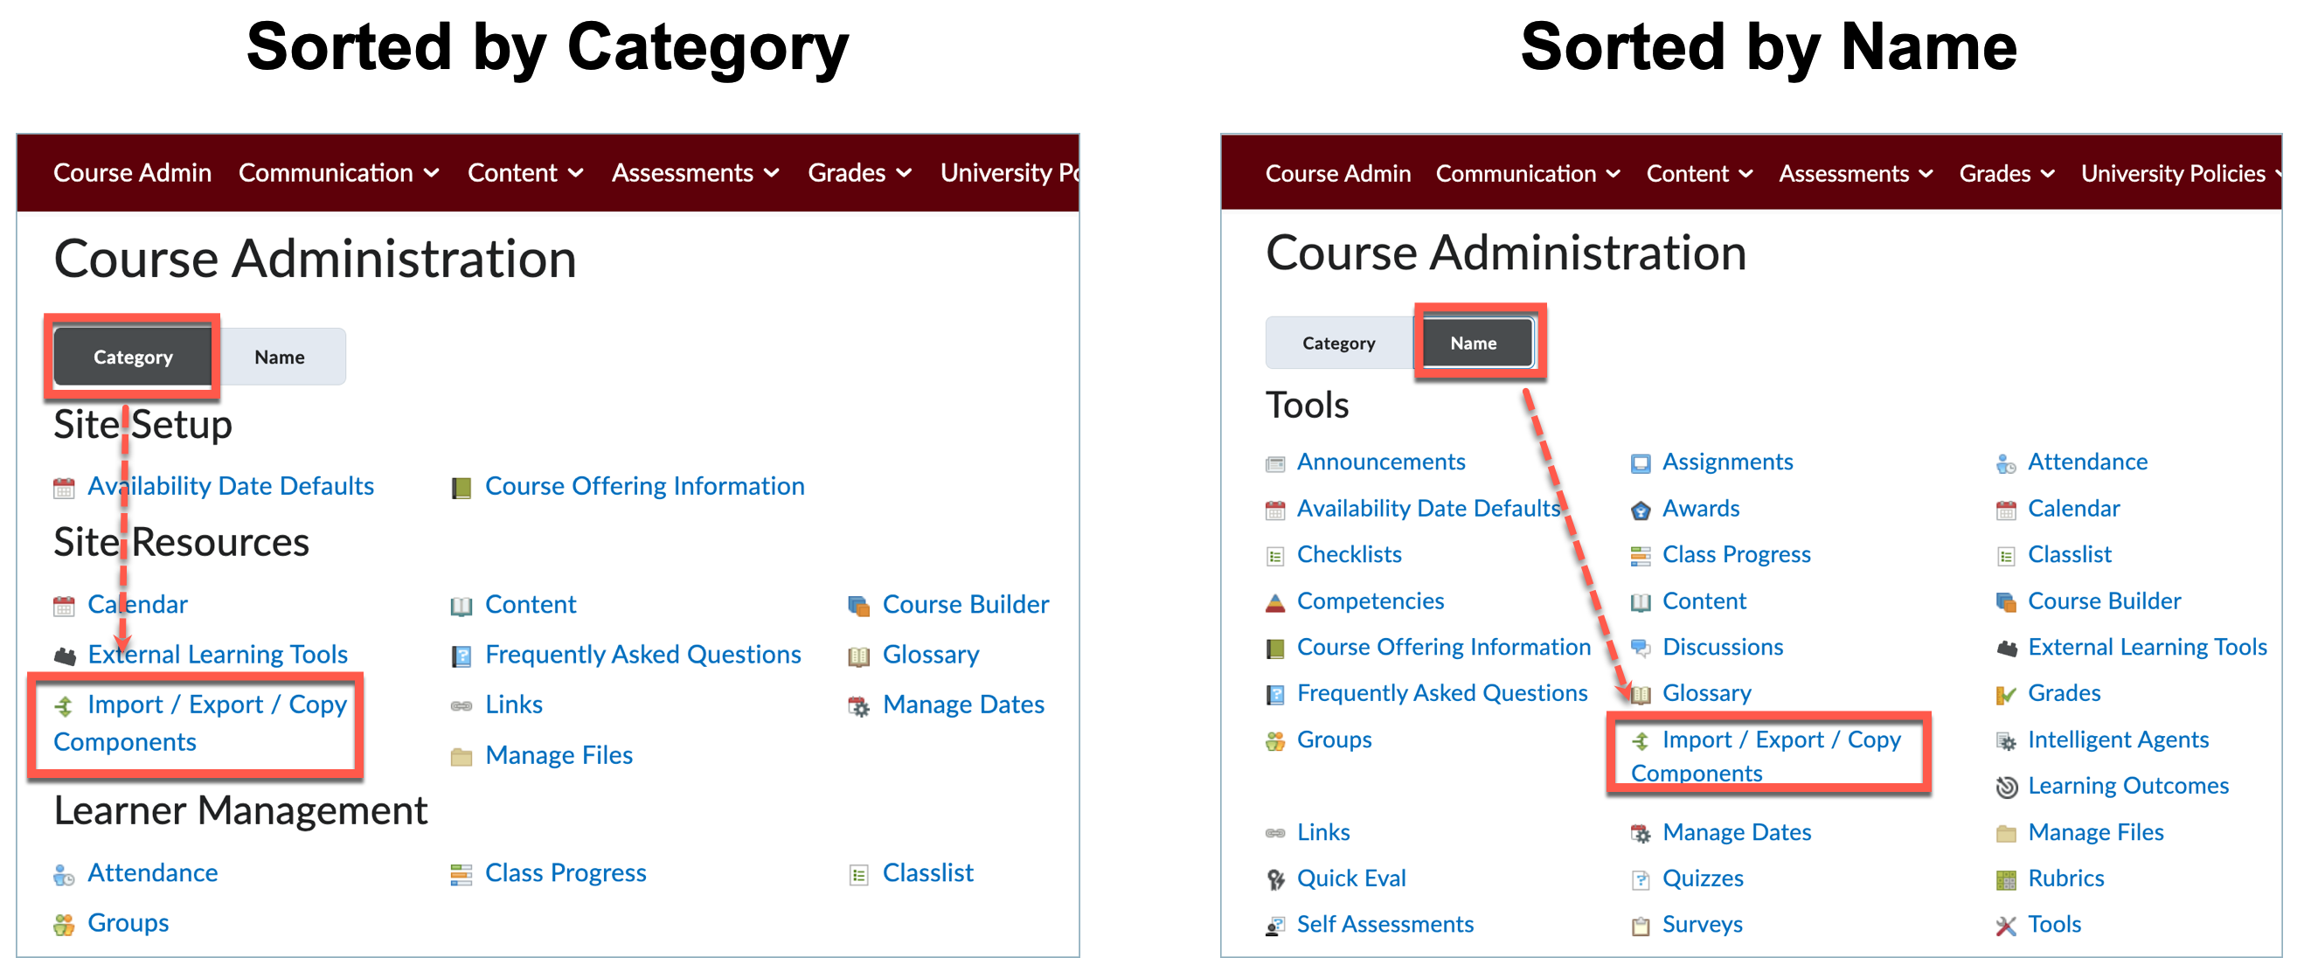The height and width of the screenshot is (958, 2304).
Task: Click the Import / Export / Copy Components icon
Action: [x=64, y=705]
